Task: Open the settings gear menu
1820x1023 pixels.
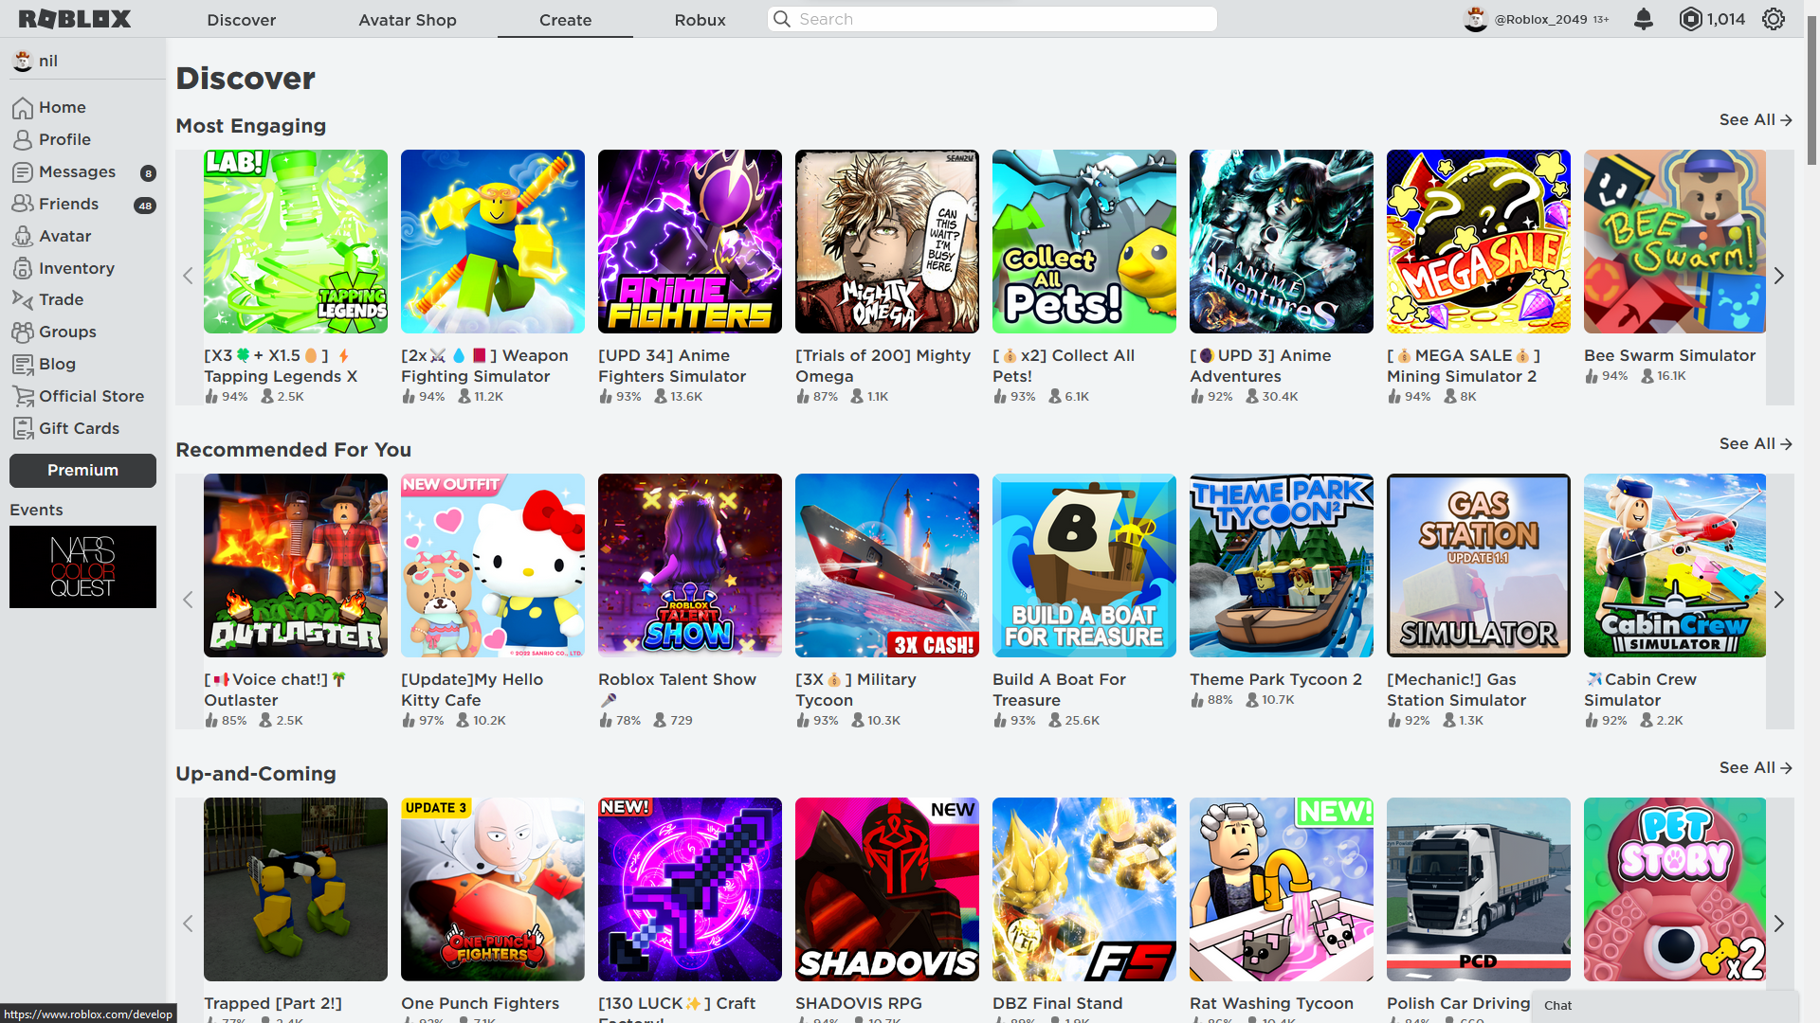Action: click(1774, 19)
